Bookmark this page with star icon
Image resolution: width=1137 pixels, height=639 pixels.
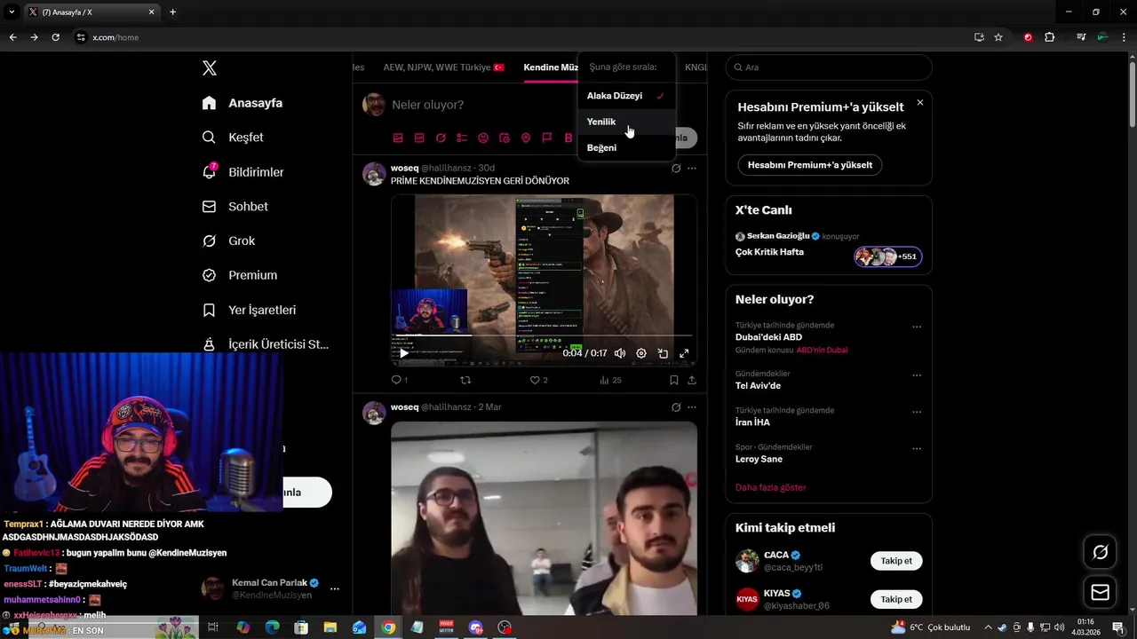pos(998,37)
